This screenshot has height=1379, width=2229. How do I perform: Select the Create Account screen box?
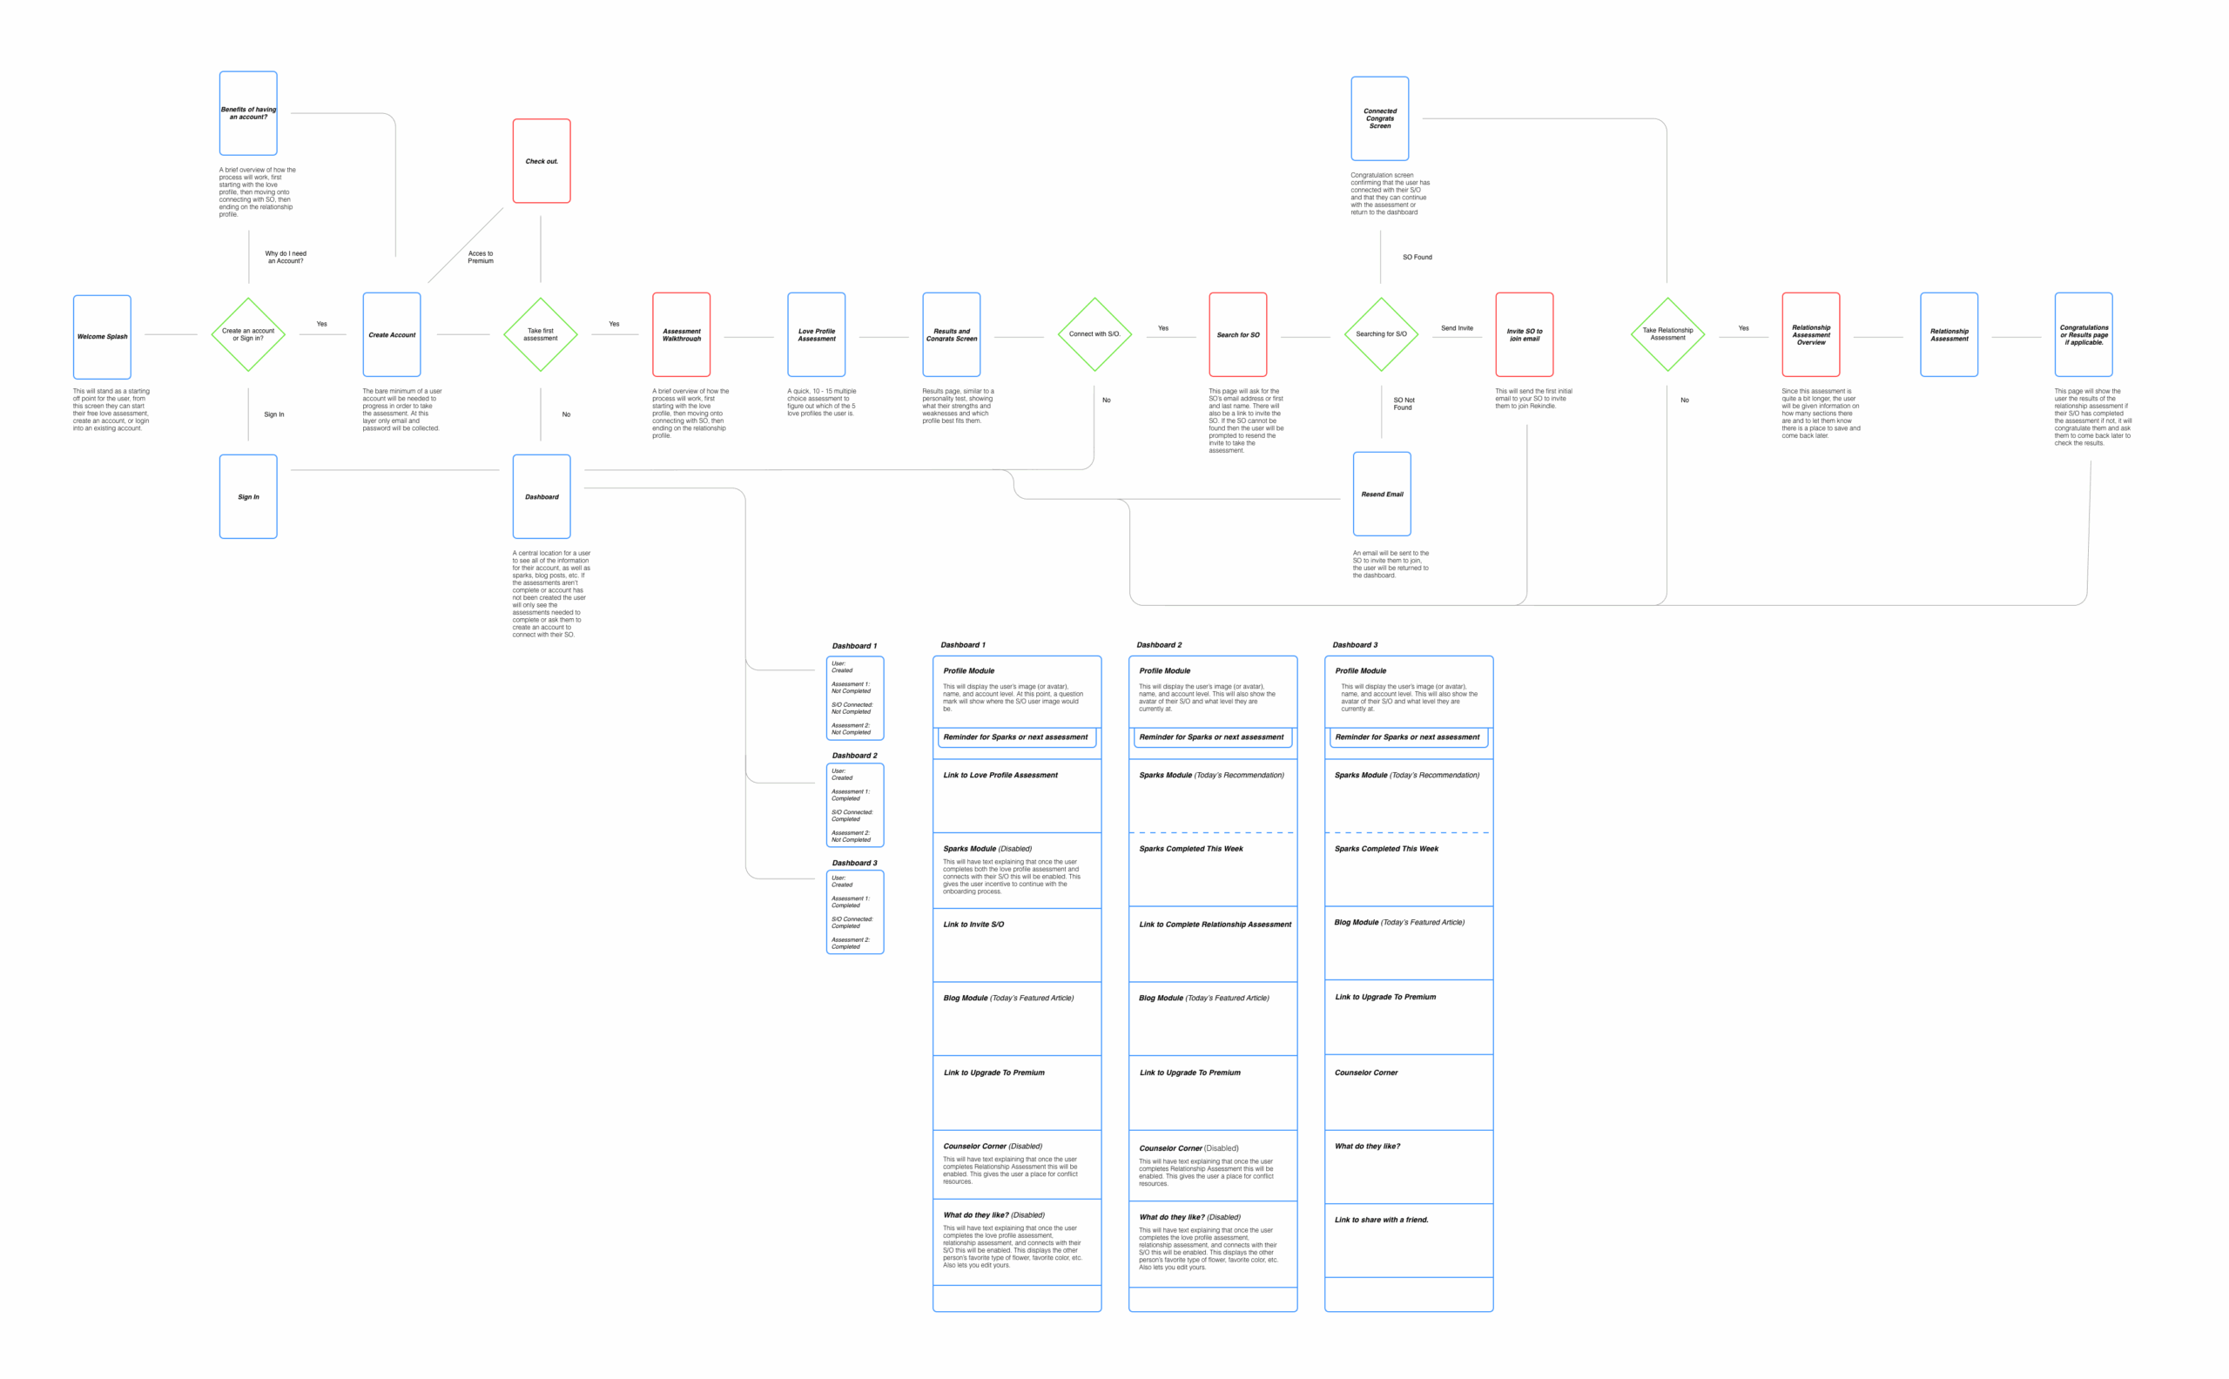click(x=391, y=334)
